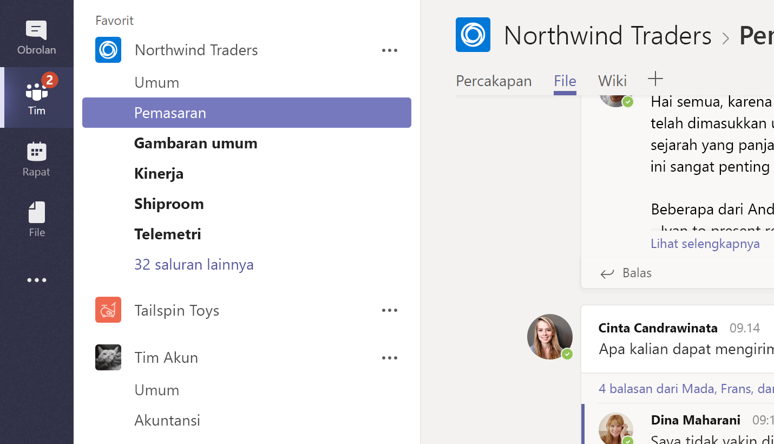Click Cinta Candrawinata sender name
The image size is (774, 444).
click(x=658, y=328)
